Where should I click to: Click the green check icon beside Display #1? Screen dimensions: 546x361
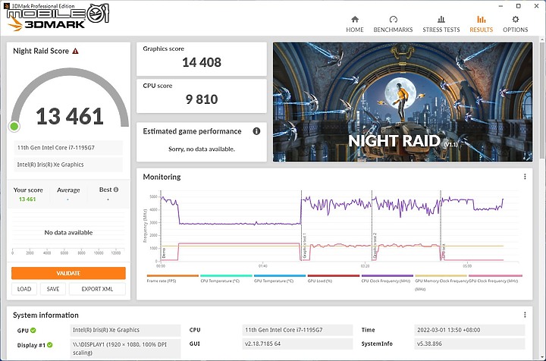50,345
